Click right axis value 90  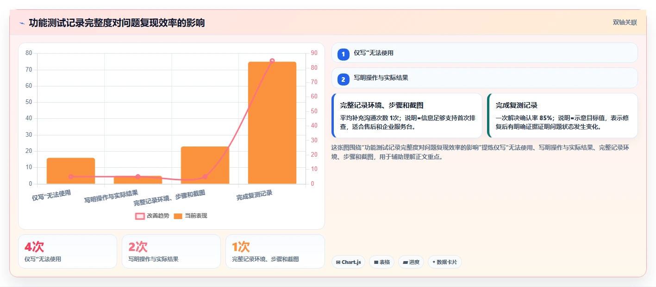(314, 53)
